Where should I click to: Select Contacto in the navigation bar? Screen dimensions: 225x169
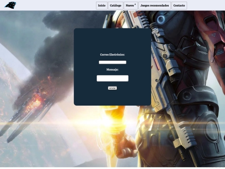(x=179, y=5)
